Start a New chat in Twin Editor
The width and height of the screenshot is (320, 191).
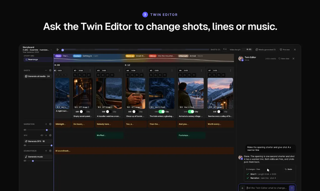(284, 59)
